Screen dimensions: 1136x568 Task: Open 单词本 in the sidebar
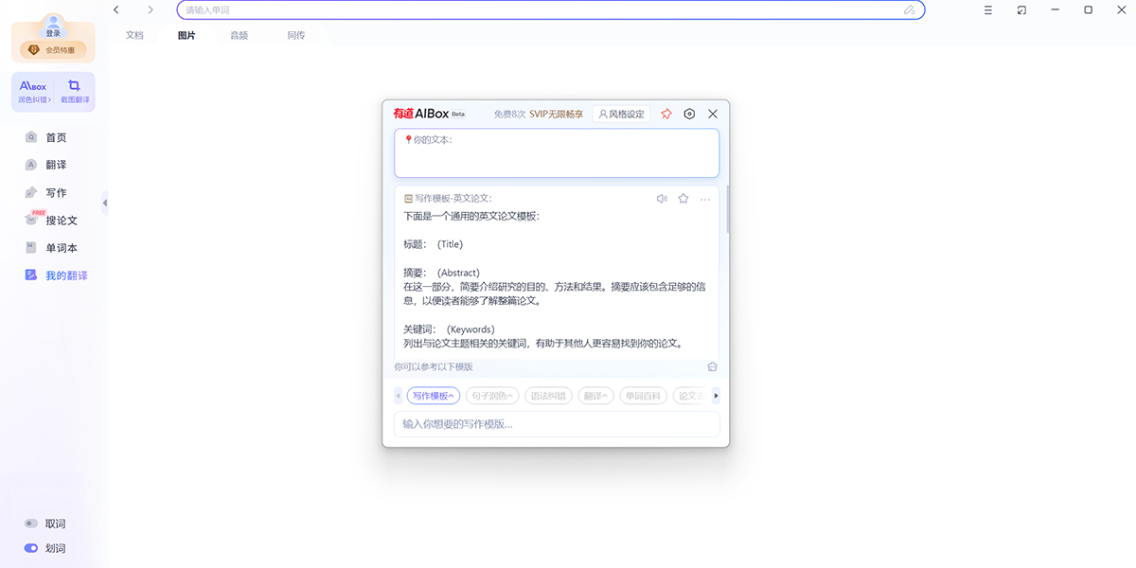[x=62, y=248]
